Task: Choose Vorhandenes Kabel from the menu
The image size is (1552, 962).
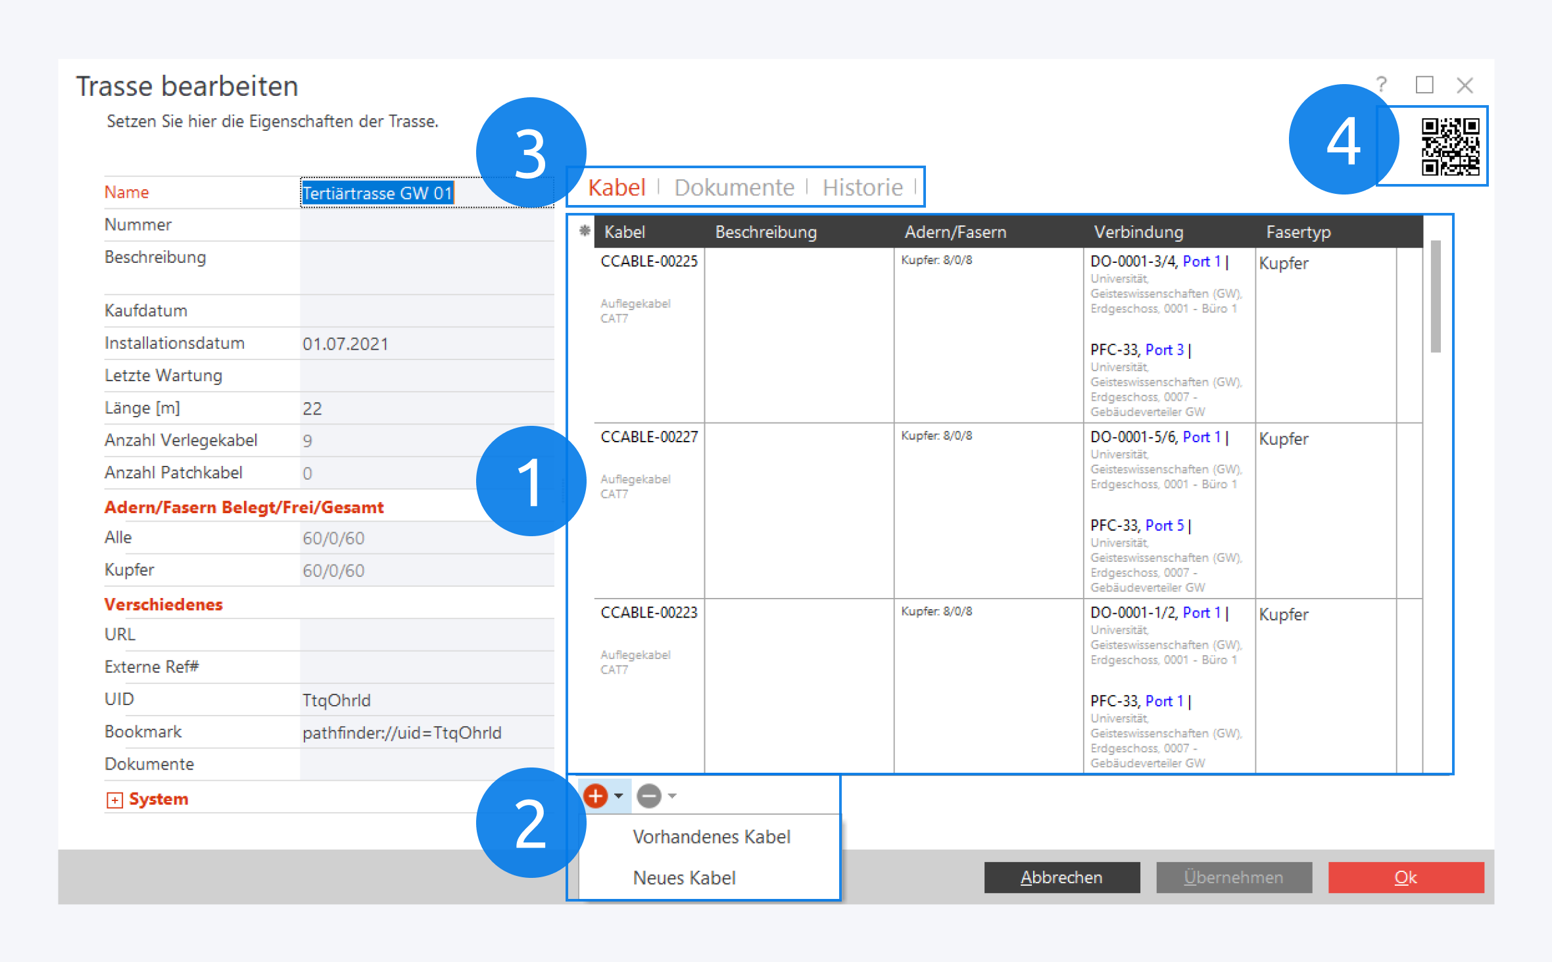Action: click(x=711, y=836)
